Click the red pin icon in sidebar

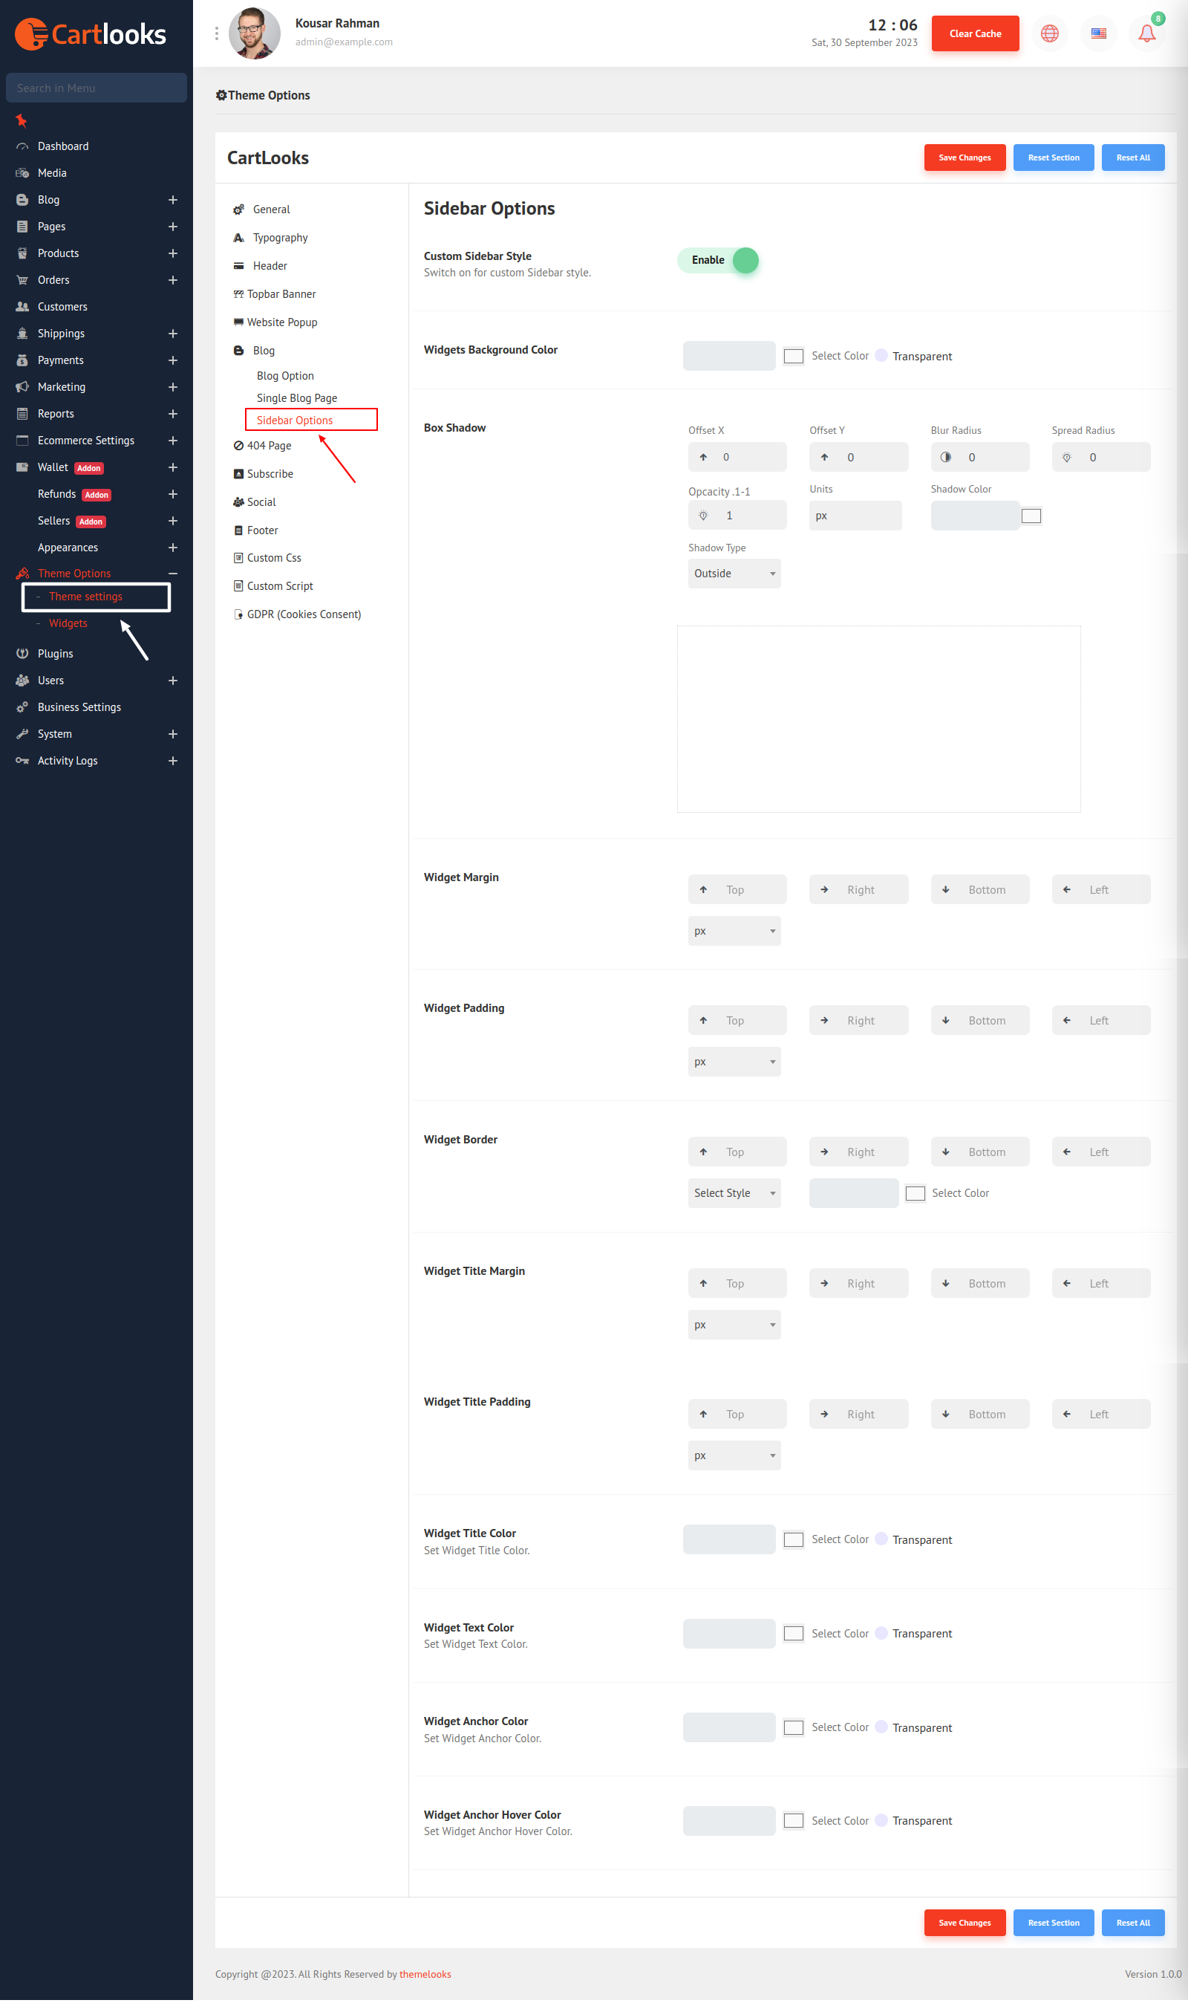pyautogui.click(x=22, y=121)
